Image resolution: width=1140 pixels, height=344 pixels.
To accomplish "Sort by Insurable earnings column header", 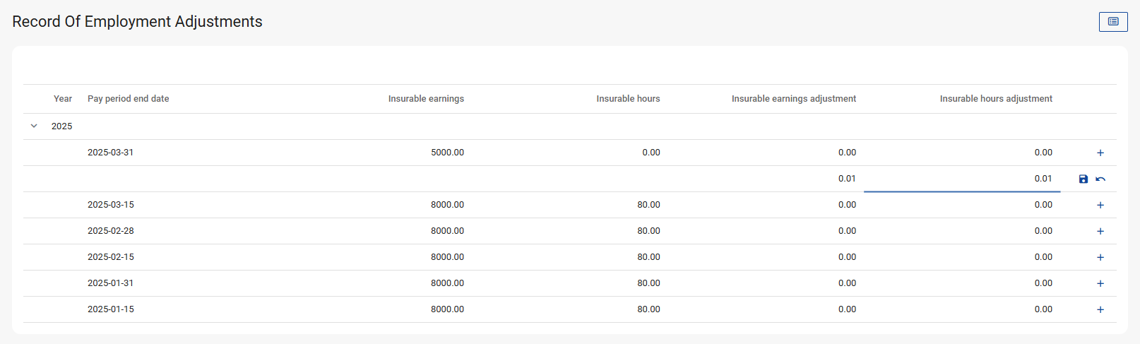I will [426, 99].
